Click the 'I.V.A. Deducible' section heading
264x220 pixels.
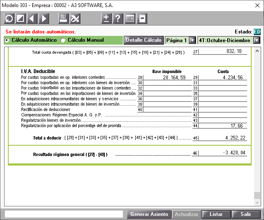tap(38, 71)
